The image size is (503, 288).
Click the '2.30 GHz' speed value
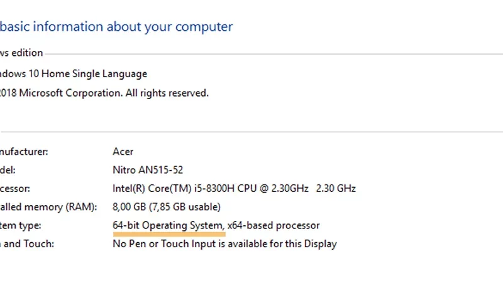coord(336,188)
